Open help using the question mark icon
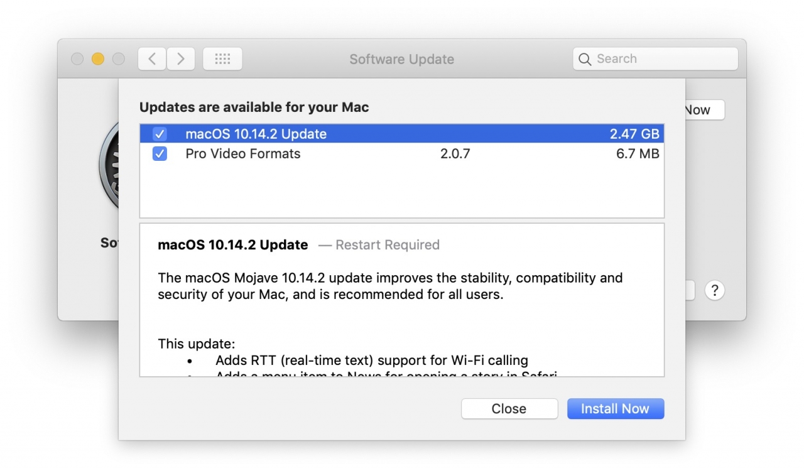The width and height of the screenshot is (804, 468). click(x=715, y=290)
